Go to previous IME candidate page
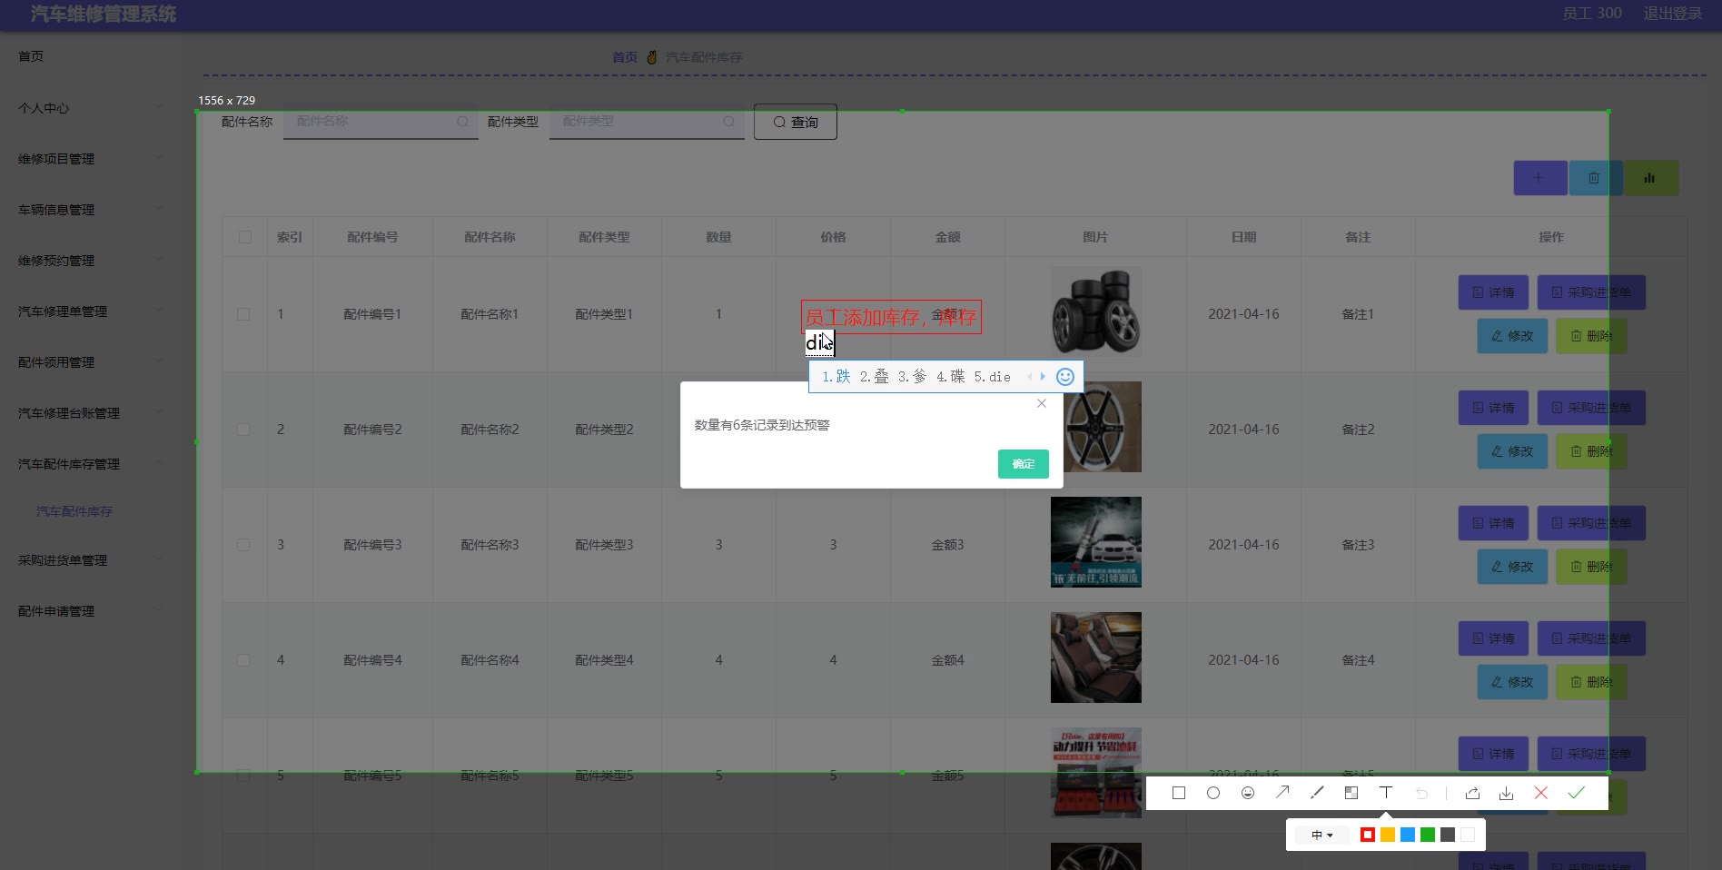The height and width of the screenshot is (870, 1722). pyautogui.click(x=1030, y=377)
